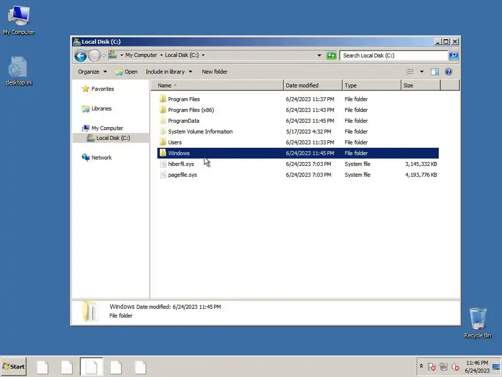This screenshot has width=502, height=377.
Task: Select the Program Files (x86) folder icon
Action: [163, 109]
